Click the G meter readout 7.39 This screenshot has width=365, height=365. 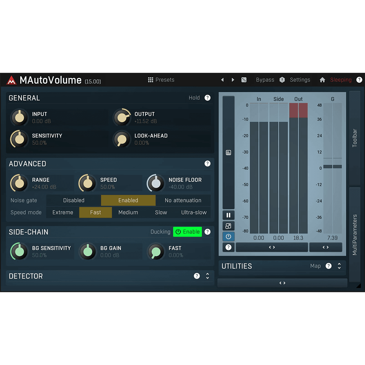tap(332, 238)
